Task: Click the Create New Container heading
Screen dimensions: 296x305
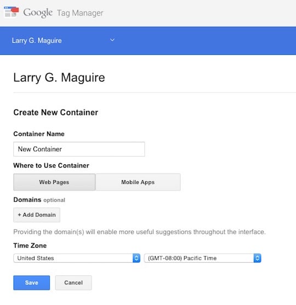Action: [x=56, y=112]
